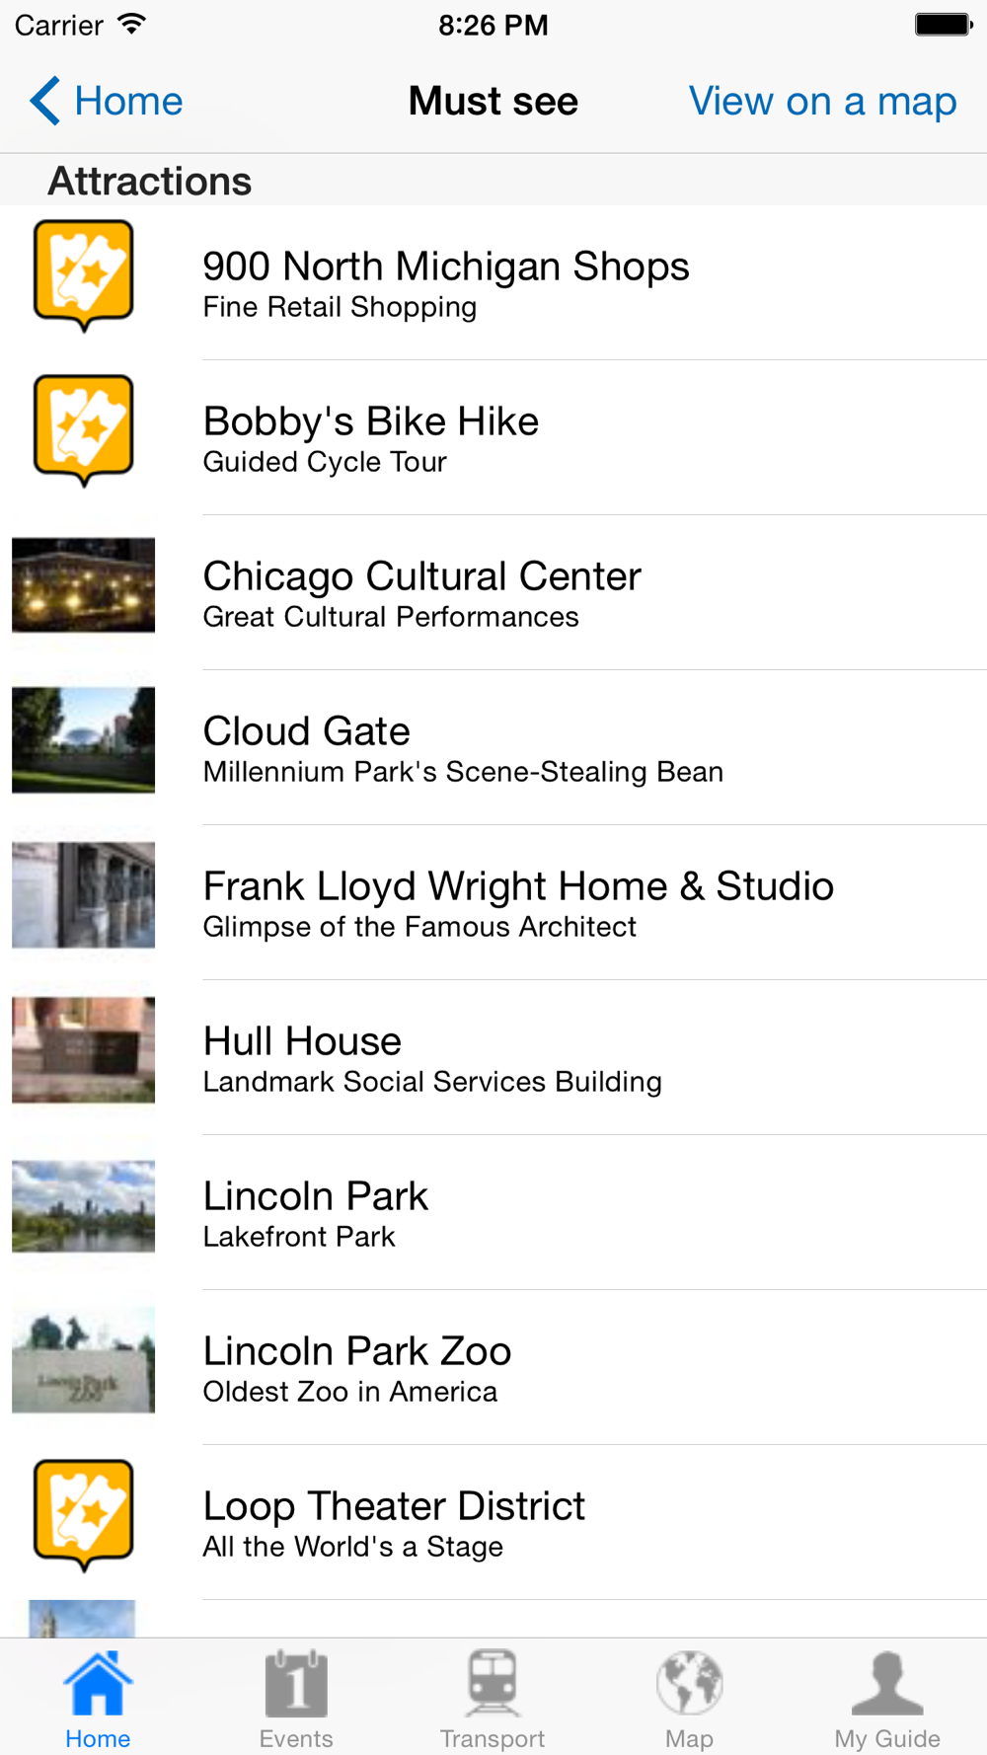Open the View on a map link
Image resolution: width=987 pixels, height=1755 pixels.
(822, 101)
